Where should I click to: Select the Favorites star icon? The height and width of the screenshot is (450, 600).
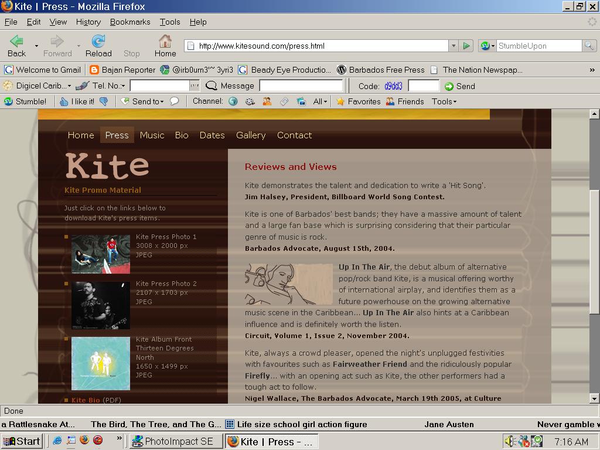(340, 101)
